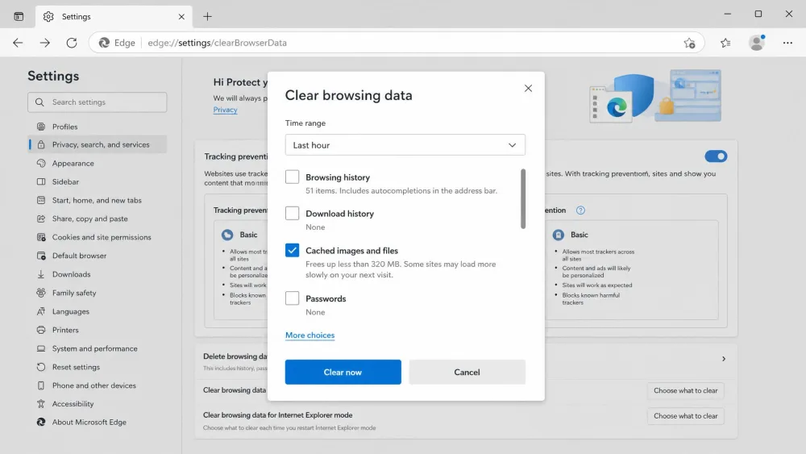Click the address bar URL
The image size is (806, 454).
click(217, 43)
